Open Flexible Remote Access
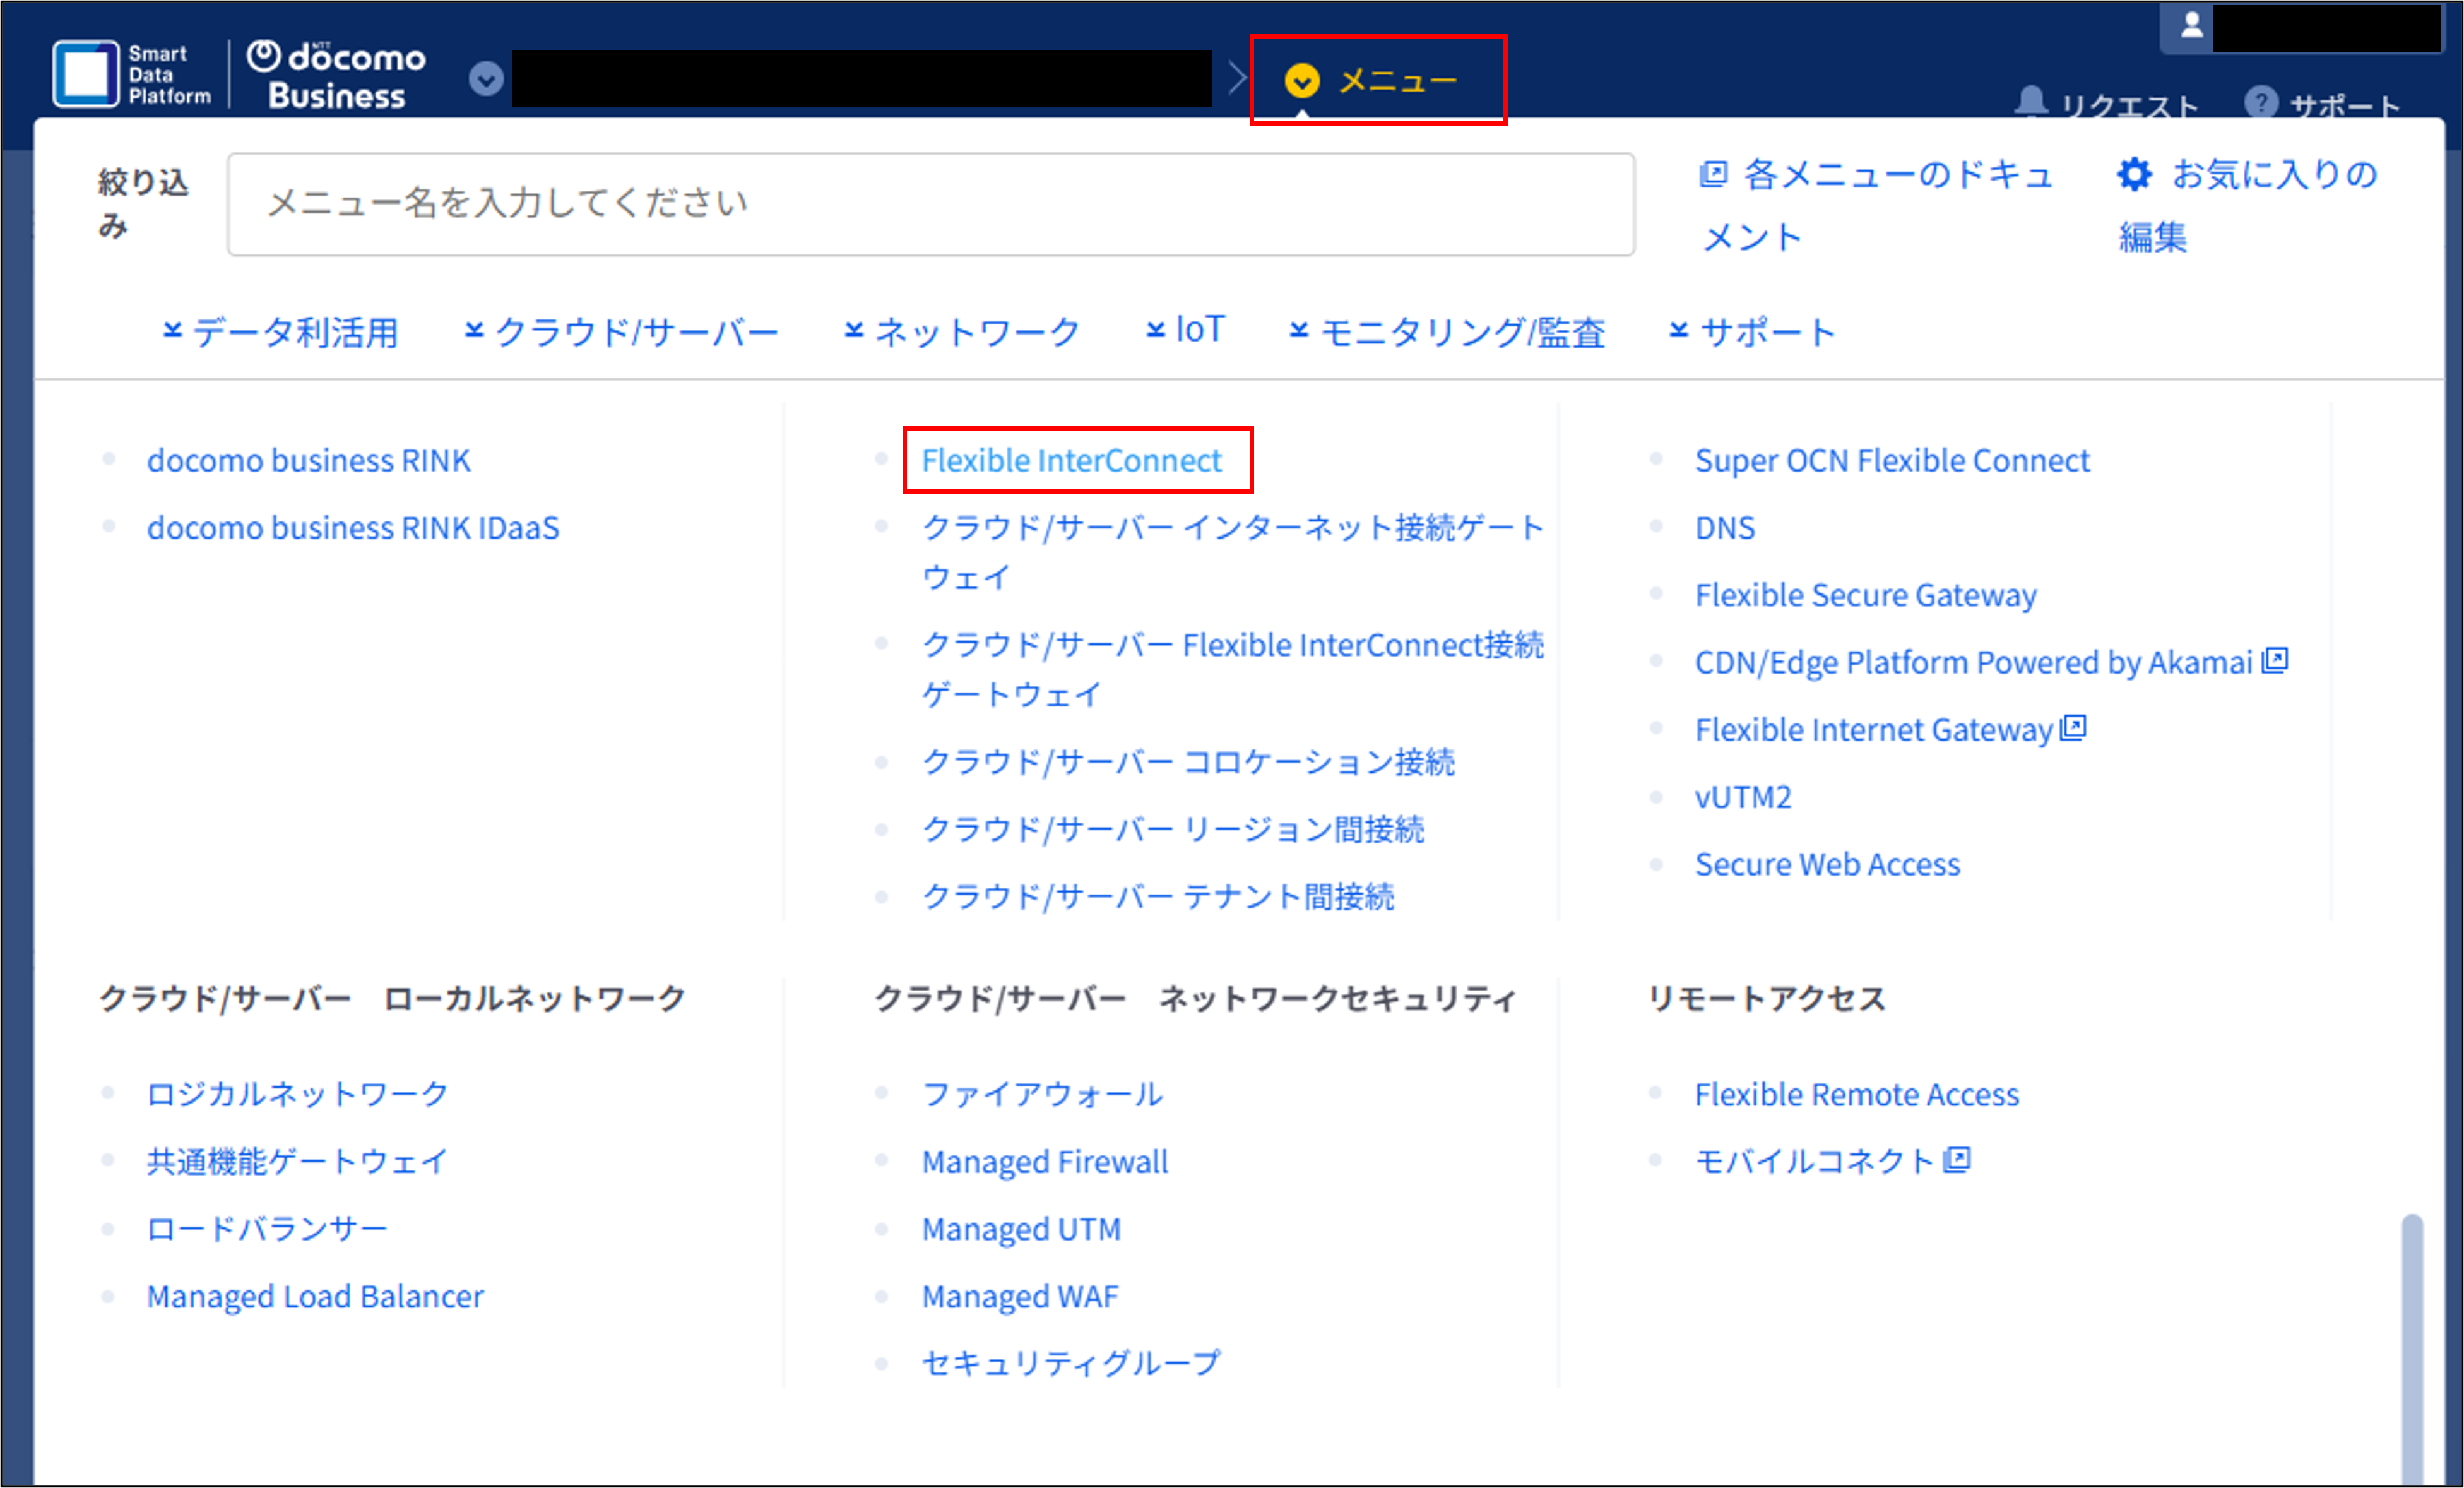 click(x=1857, y=1094)
